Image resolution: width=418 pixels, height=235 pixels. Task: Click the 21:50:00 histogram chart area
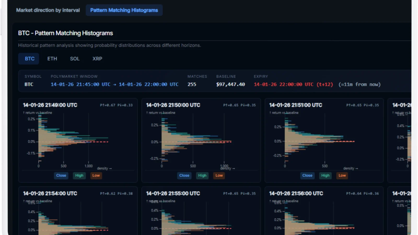pos(196,139)
